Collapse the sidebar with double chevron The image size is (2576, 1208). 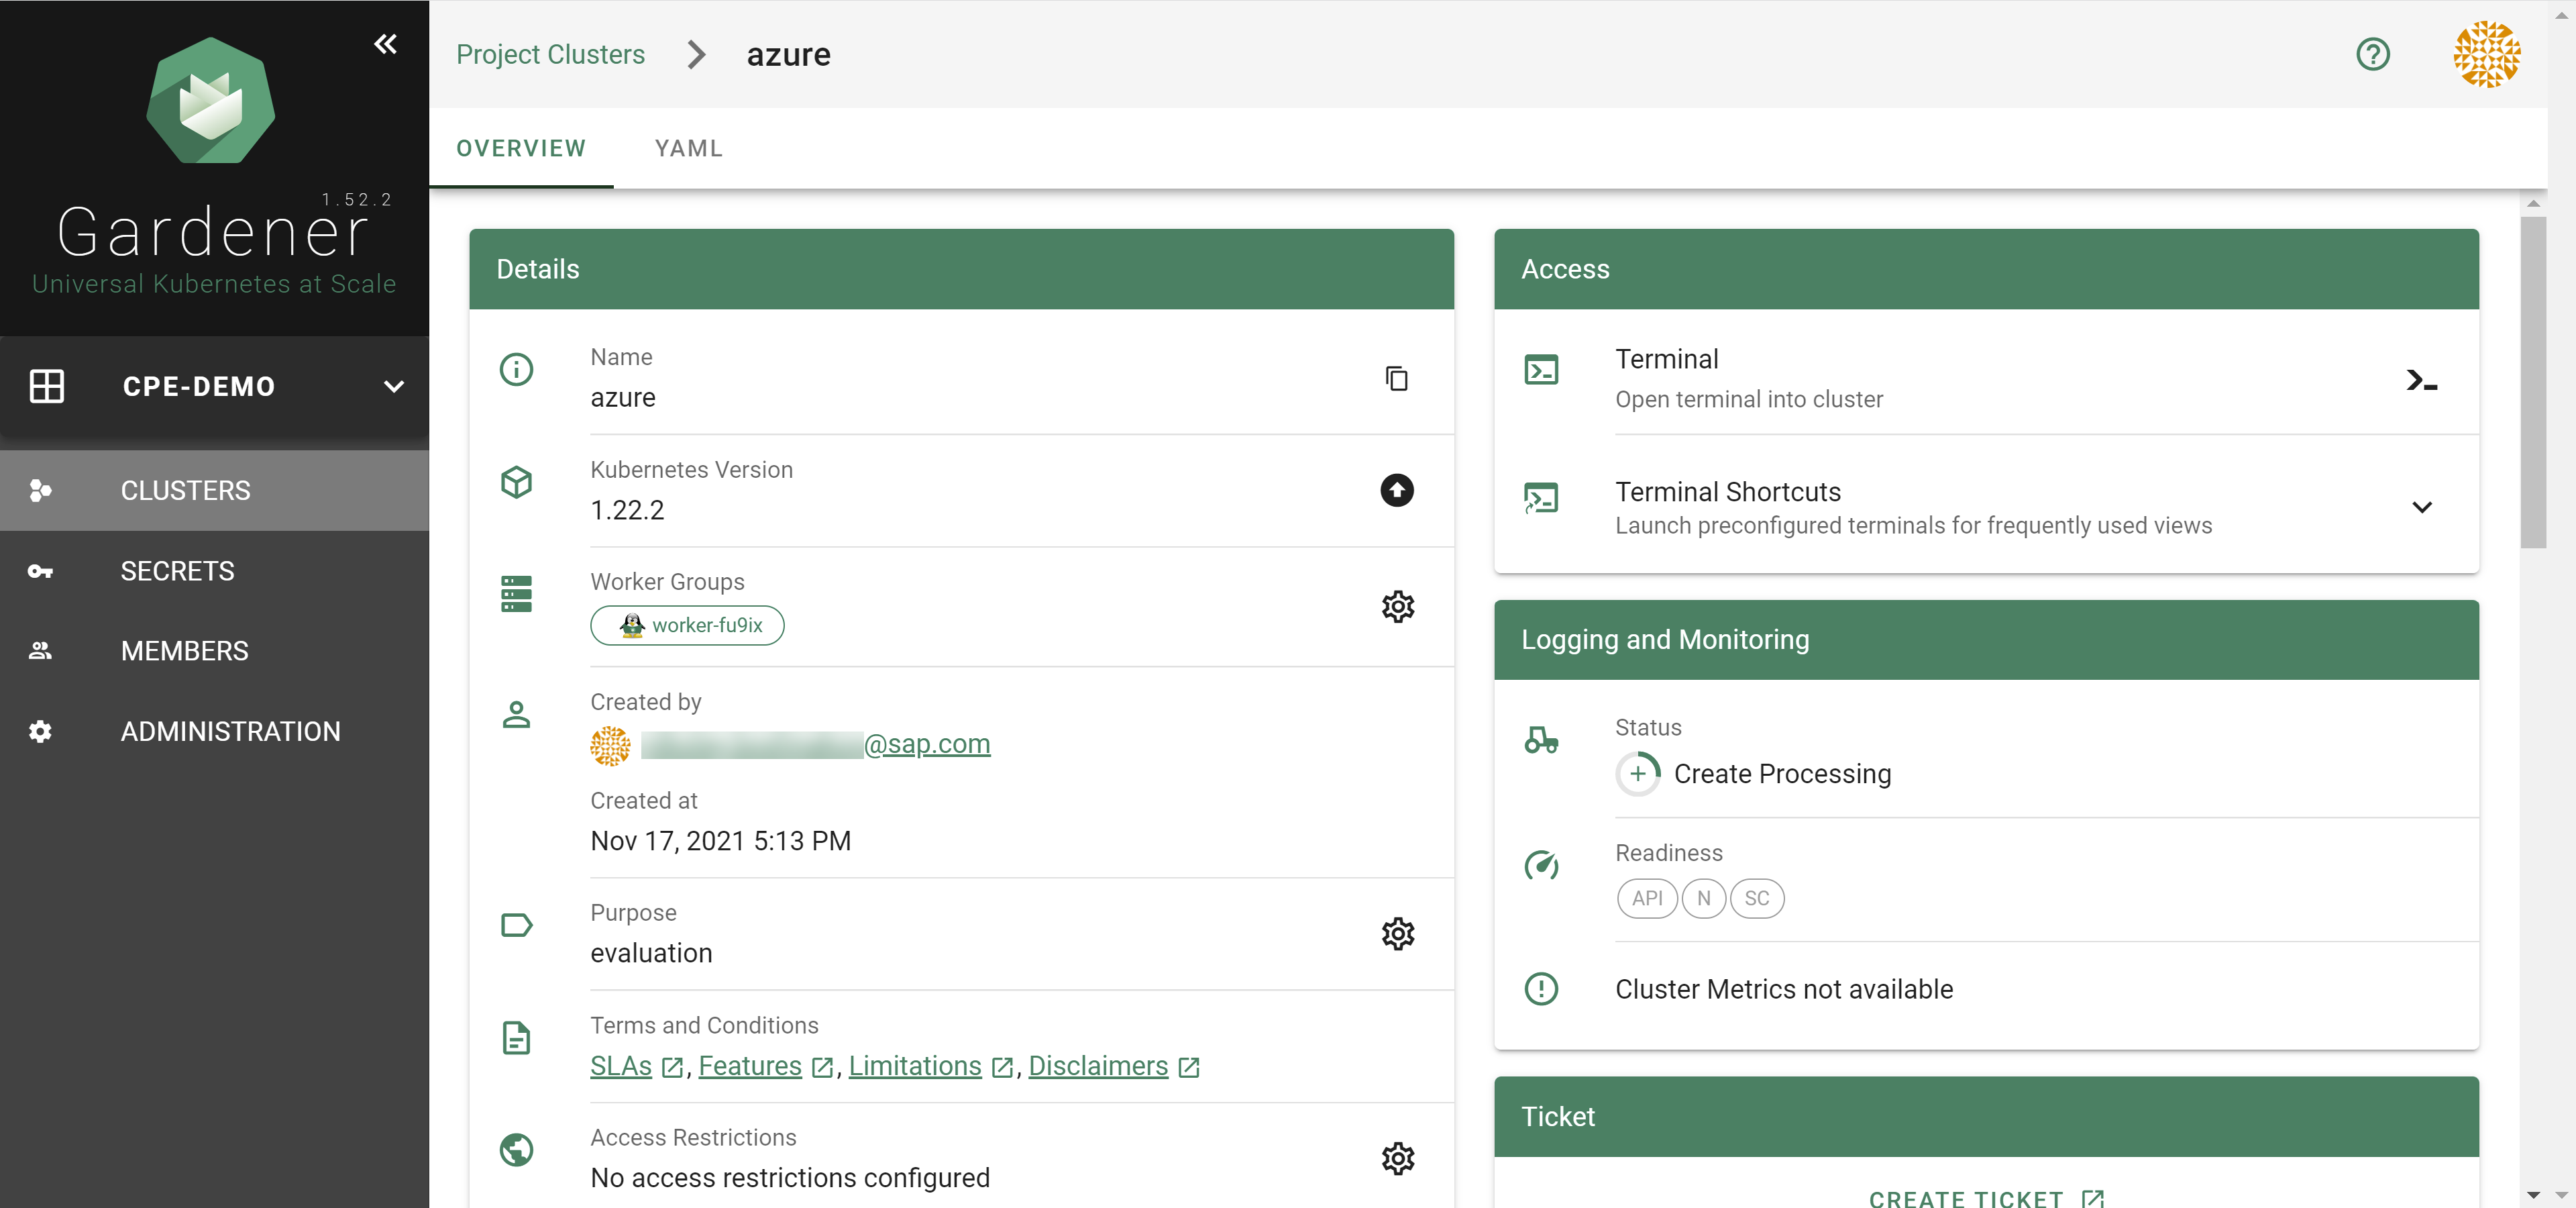click(x=385, y=44)
